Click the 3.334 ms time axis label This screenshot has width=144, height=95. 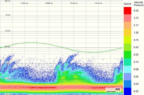pos(25,3)
